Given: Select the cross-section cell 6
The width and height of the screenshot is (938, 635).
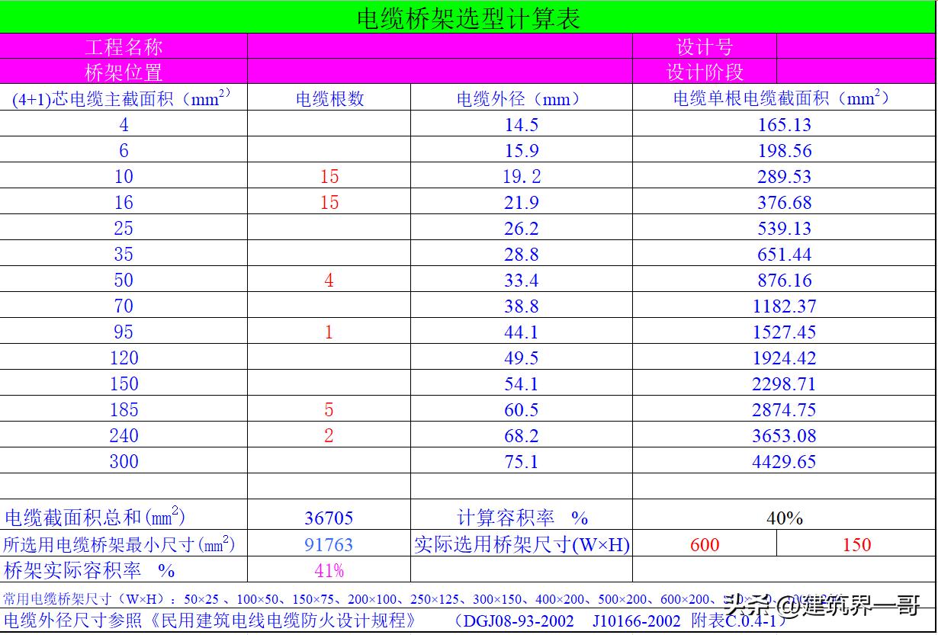Looking at the screenshot, I should click(x=124, y=150).
